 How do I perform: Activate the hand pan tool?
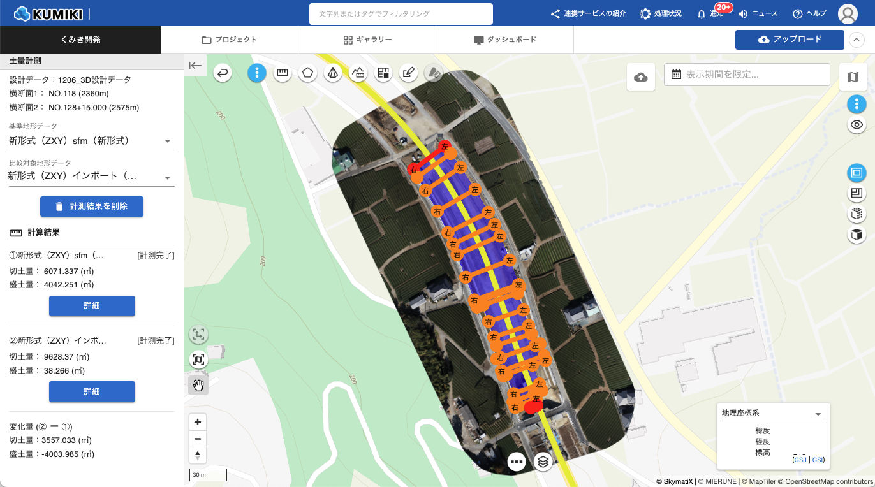coord(198,384)
